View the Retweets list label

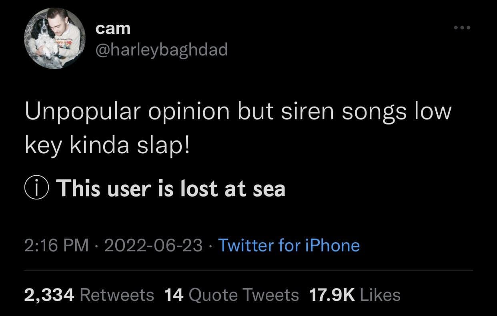pyautogui.click(x=117, y=295)
